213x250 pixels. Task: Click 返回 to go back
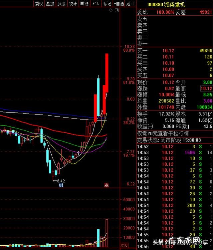coord(130,4)
